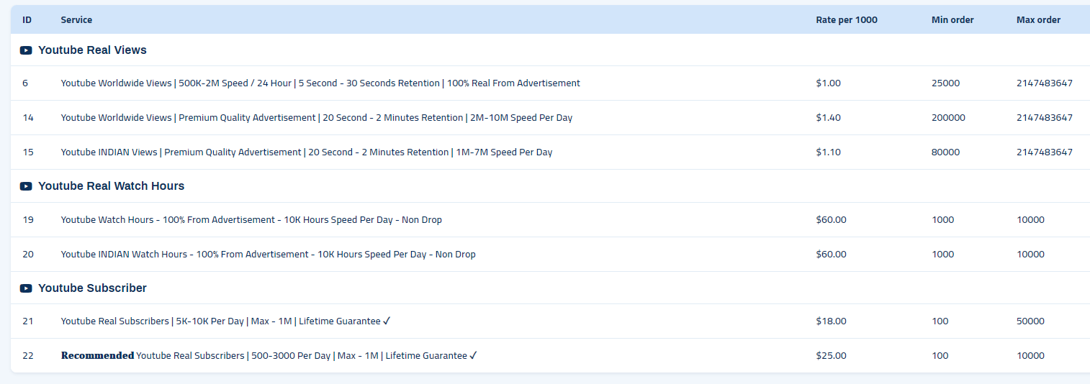
Task: Click min order 100 for service 22
Action: 940,356
